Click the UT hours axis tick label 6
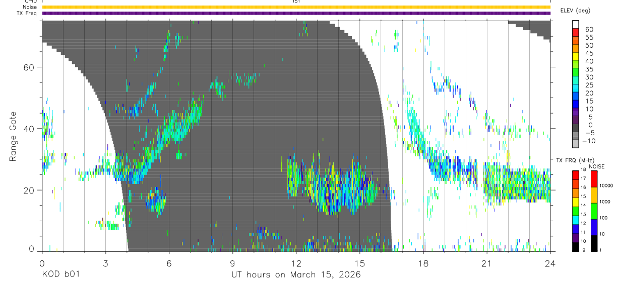 point(169,263)
